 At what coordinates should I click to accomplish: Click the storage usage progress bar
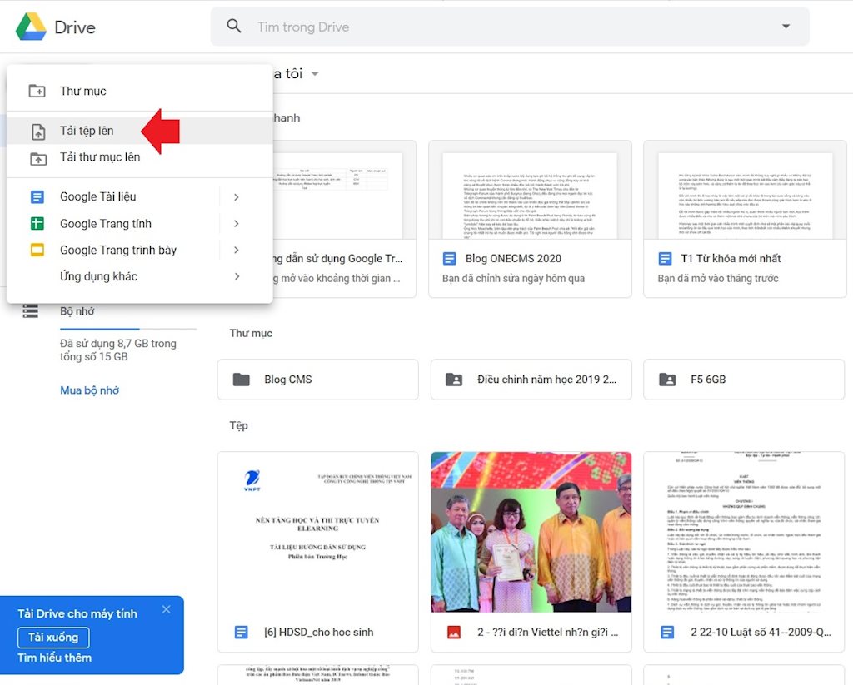[128, 329]
